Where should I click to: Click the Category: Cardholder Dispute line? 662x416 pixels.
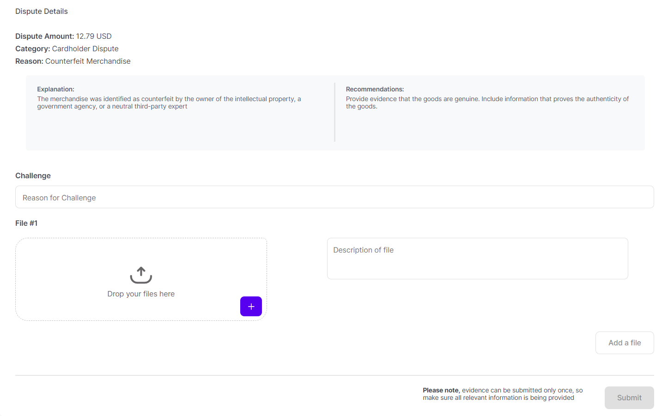click(67, 49)
